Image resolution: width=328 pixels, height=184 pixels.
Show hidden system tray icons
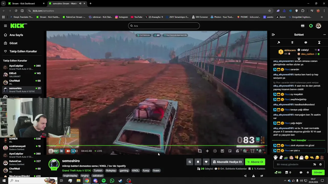[x=285, y=181]
